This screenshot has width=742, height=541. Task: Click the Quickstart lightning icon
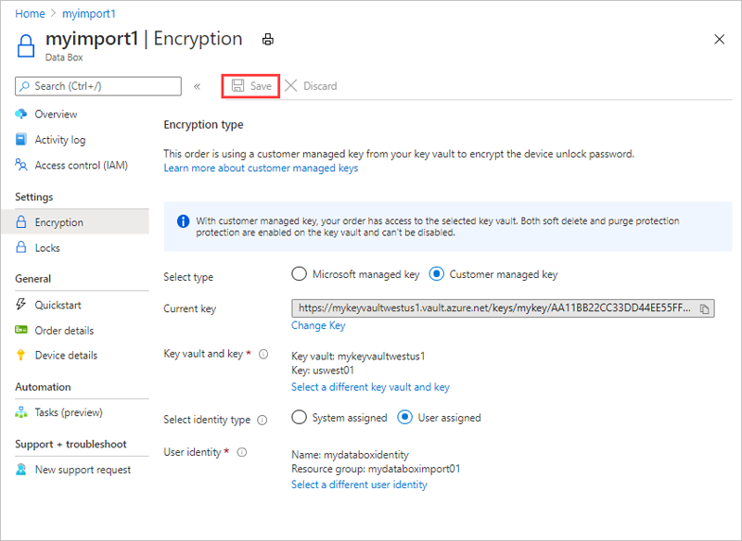pos(20,304)
